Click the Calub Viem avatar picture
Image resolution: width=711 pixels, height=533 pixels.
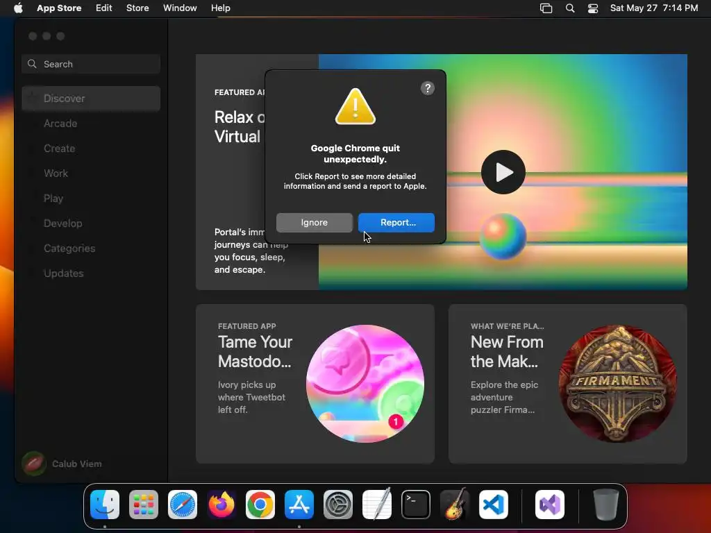pos(33,464)
